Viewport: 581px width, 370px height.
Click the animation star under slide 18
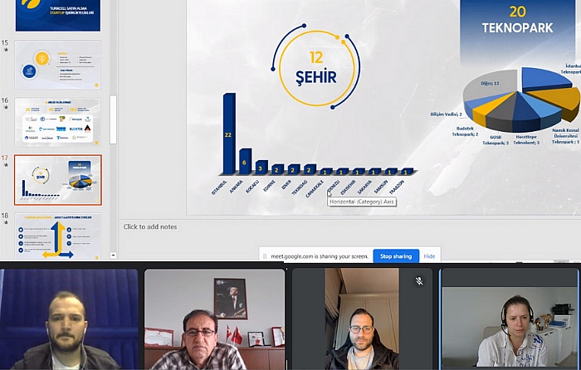click(6, 222)
